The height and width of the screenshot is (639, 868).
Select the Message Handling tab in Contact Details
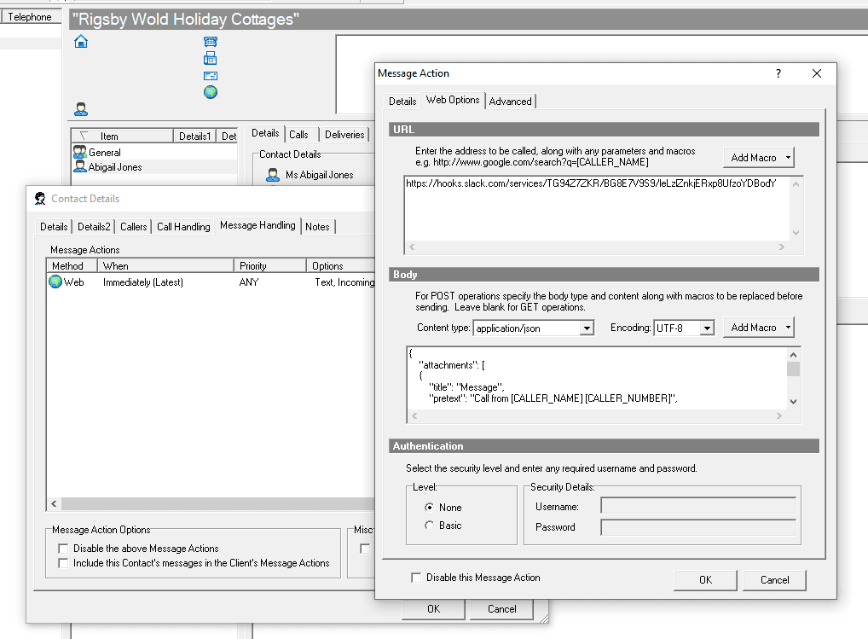click(258, 225)
